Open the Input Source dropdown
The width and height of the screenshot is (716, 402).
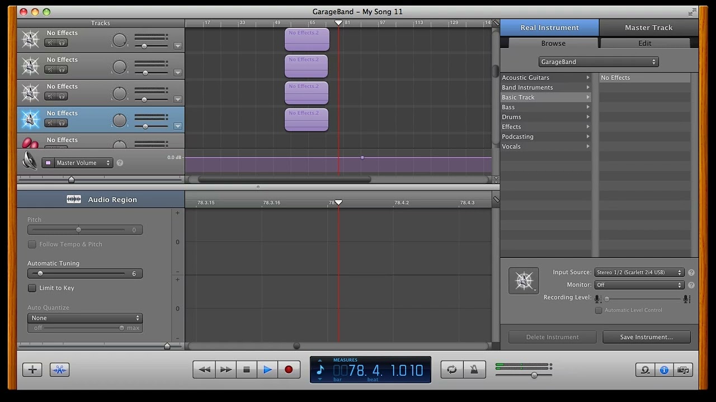(x=639, y=272)
